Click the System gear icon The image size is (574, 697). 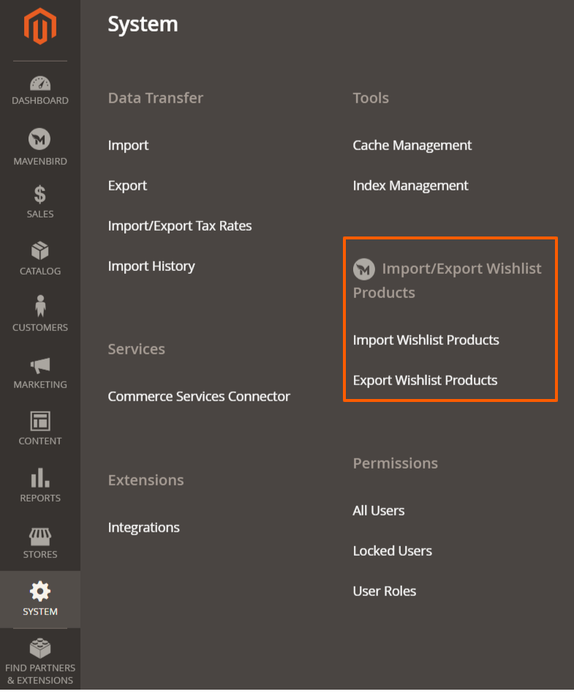click(x=40, y=592)
